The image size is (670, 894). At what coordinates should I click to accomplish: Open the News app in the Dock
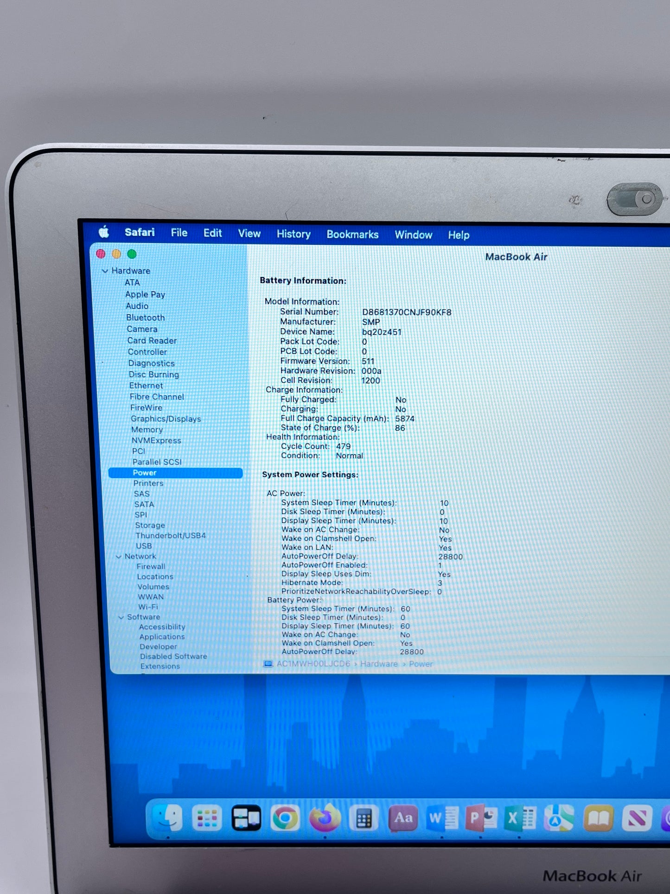[x=637, y=819]
